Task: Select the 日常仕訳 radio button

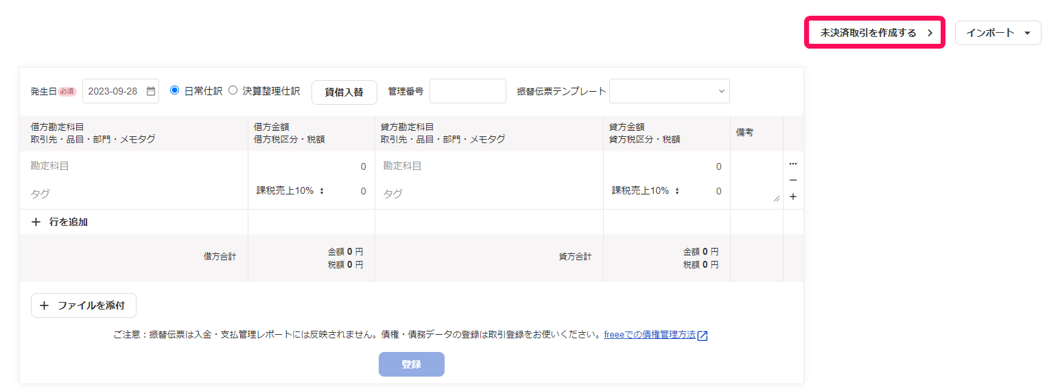Action: click(174, 90)
